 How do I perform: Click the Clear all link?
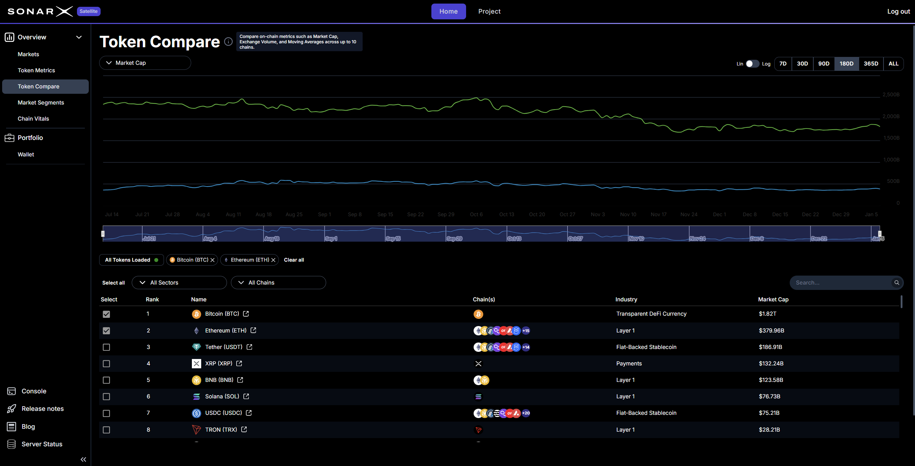(x=294, y=260)
